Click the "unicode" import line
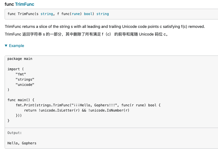 (x=25, y=84)
